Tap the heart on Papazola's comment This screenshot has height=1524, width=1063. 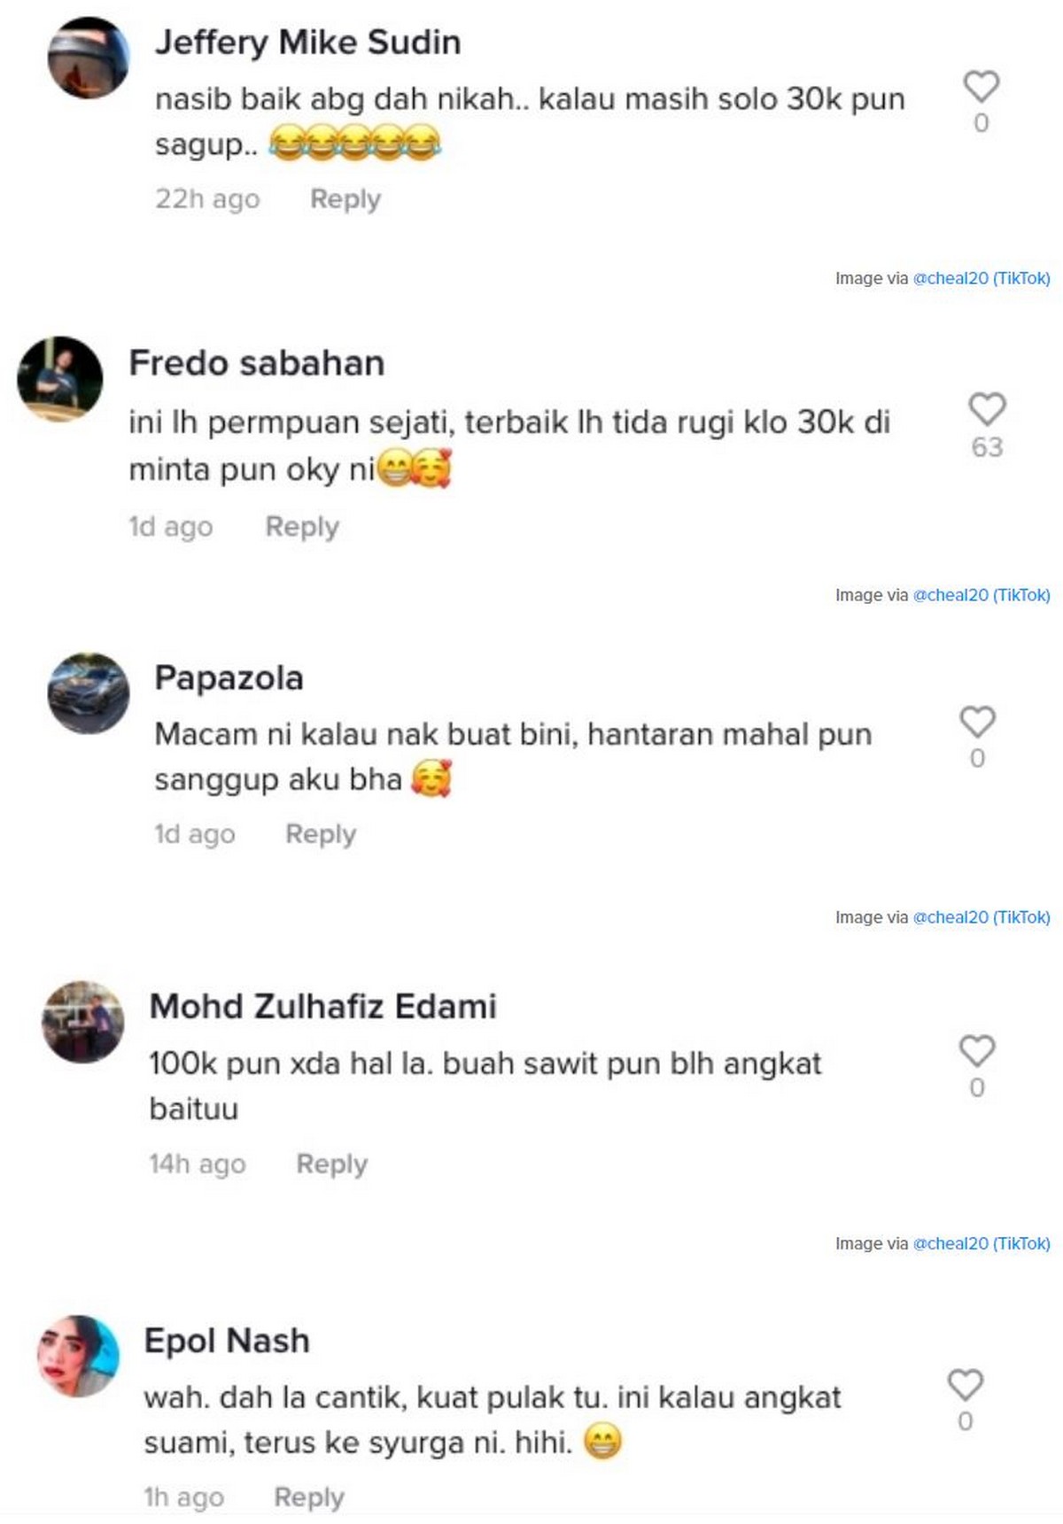[977, 722]
